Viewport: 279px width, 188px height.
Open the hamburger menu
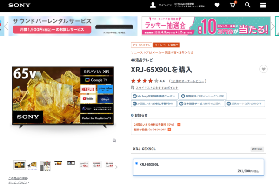pos(263,5)
